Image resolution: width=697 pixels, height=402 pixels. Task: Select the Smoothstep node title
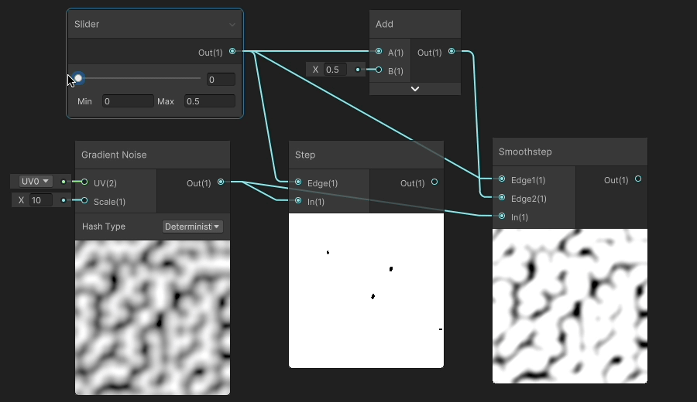(525, 152)
